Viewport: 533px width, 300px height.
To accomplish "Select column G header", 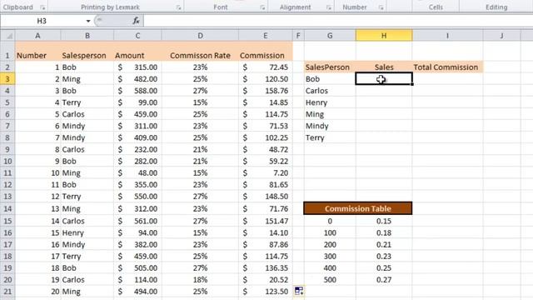I will 330,35.
